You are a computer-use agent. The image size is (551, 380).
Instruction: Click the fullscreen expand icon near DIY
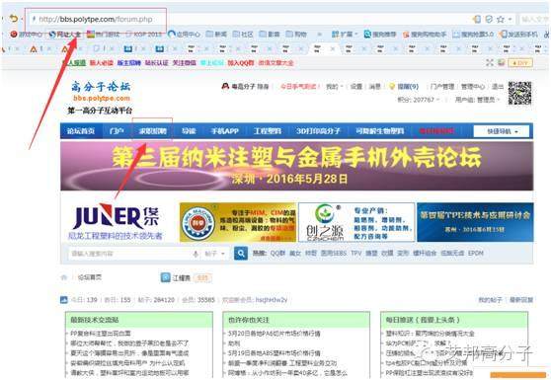click(490, 62)
